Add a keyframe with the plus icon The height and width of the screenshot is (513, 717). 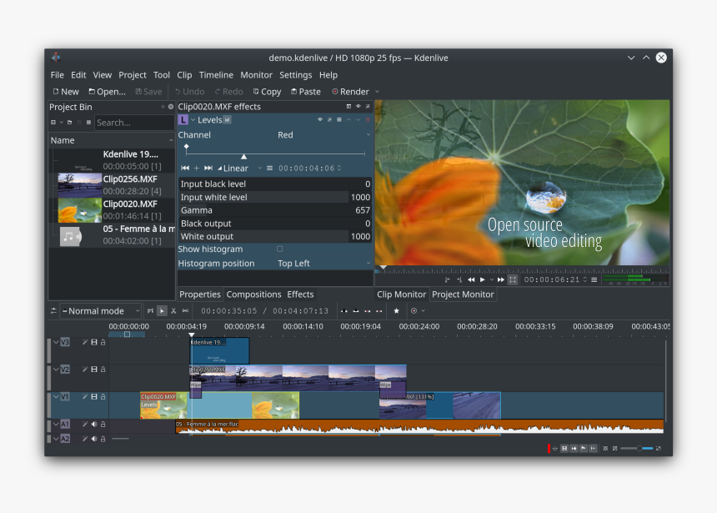pyautogui.click(x=196, y=168)
